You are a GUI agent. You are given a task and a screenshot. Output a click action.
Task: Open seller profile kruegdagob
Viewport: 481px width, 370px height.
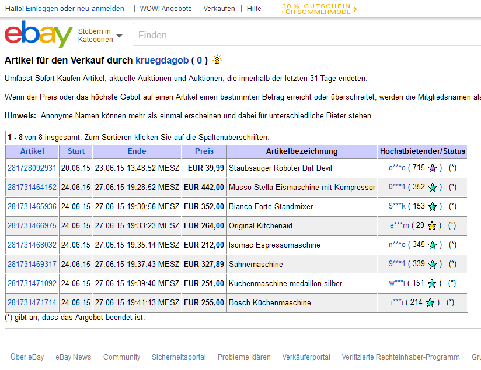162,60
